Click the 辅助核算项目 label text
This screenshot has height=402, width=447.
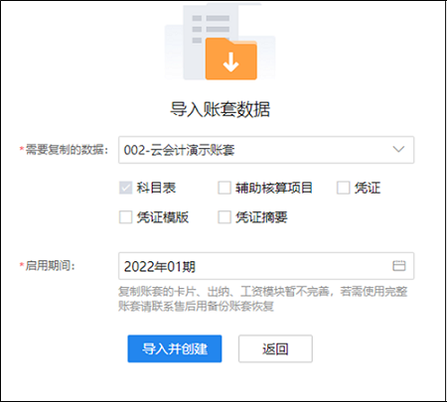click(x=274, y=188)
